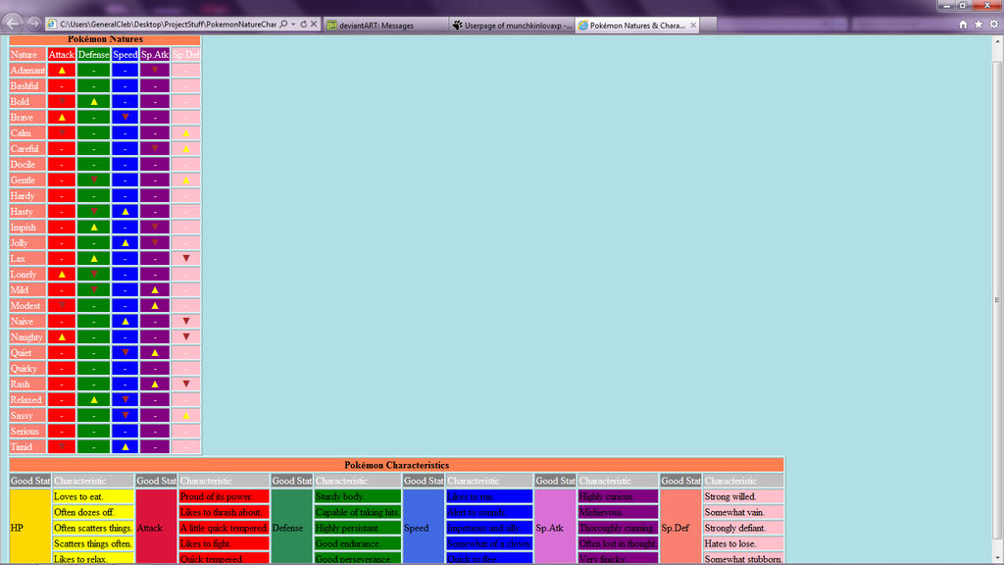Click the search magnifier in address bar
The image size is (1004, 565).
(x=283, y=25)
